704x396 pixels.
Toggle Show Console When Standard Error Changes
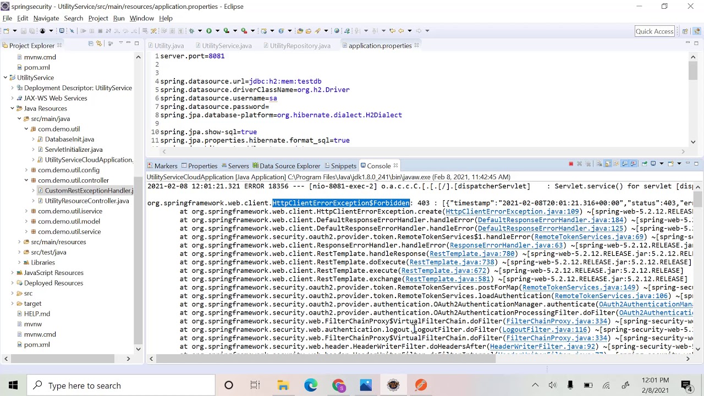coord(634,164)
